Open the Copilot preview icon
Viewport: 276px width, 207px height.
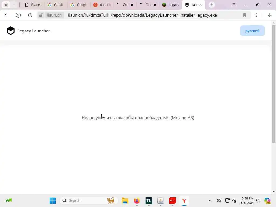tap(267, 201)
